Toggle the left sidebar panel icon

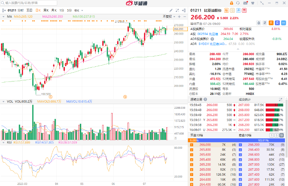pos(4,10)
